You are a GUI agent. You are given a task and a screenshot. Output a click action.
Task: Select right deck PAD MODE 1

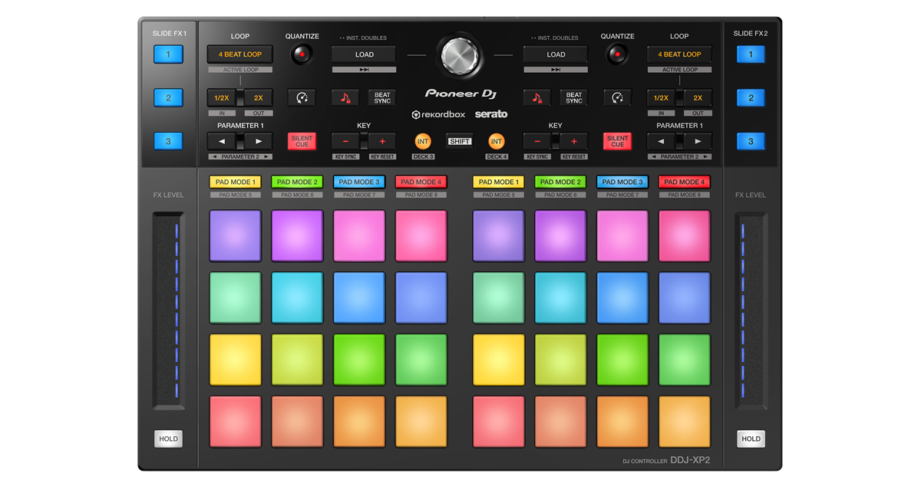pyautogui.click(x=499, y=182)
